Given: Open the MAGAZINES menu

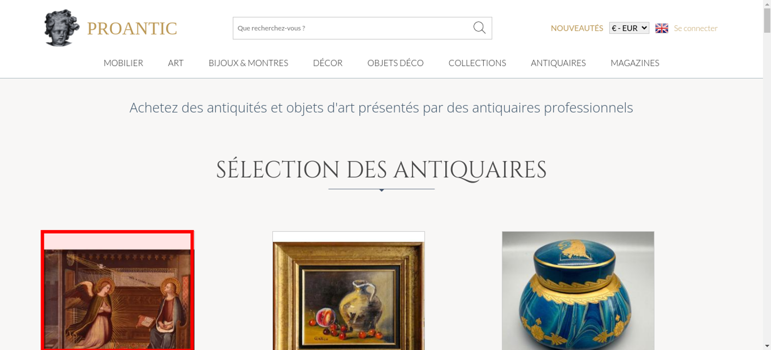Looking at the screenshot, I should pyautogui.click(x=635, y=63).
